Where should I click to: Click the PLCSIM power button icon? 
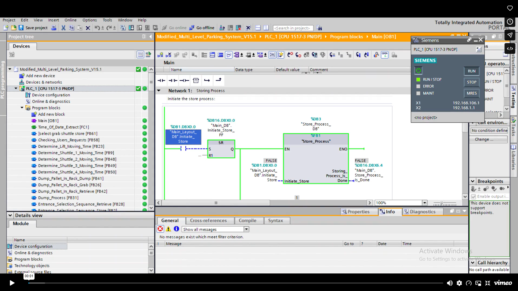(418, 71)
